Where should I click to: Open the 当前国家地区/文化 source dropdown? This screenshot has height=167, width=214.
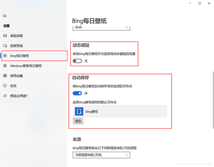[101, 155]
